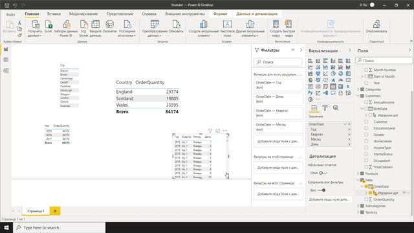Collapse the Customers table
414x233 pixels.
point(358,96)
